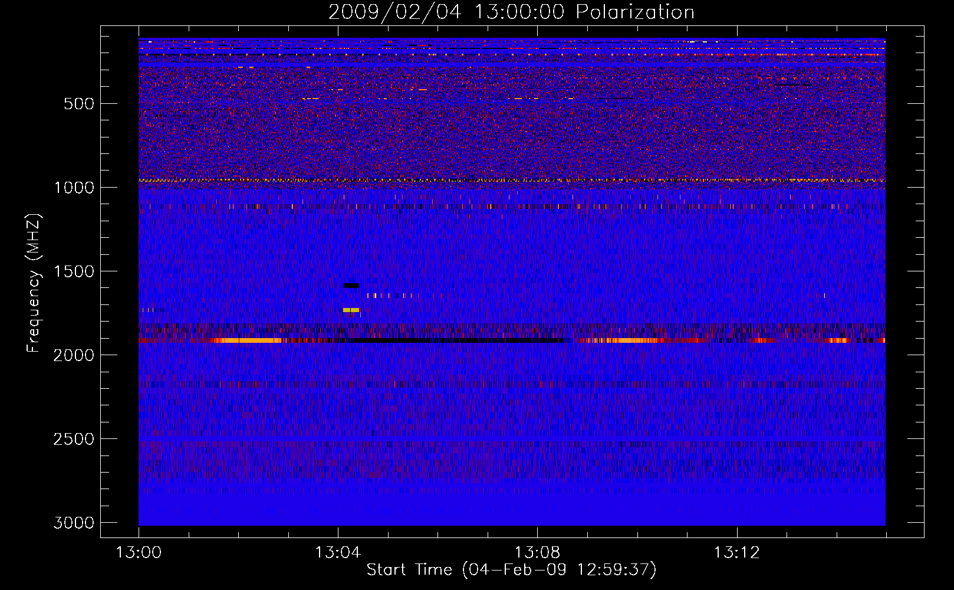Click the 13:08 time tick label
954x590 pixels.
(x=537, y=553)
